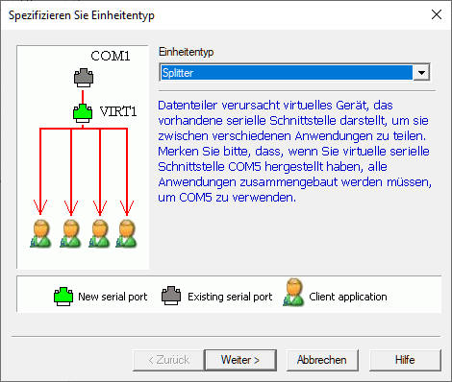Click the Existing serial port legend icon
Image resolution: width=452 pixels, height=382 pixels.
pos(171,296)
